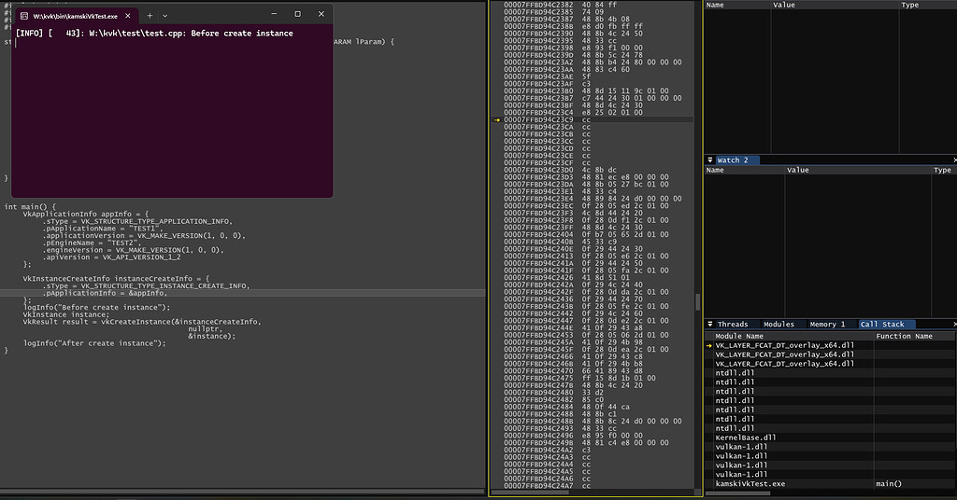The image size is (957, 500).
Task: Click the yellow current-instruction arrow in disassembly
Action: coord(497,120)
